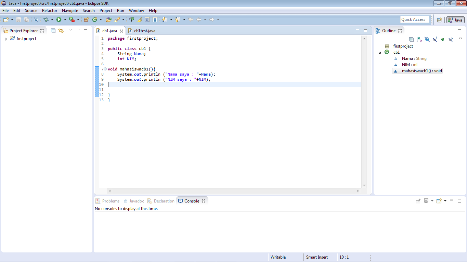Select mahasiswacb1() : void in the Outline
Image resolution: width=467 pixels, height=262 pixels.
click(x=417, y=70)
